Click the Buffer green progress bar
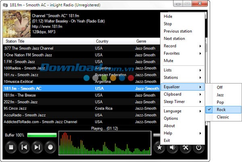The image size is (242, 162). (x=42, y=135)
